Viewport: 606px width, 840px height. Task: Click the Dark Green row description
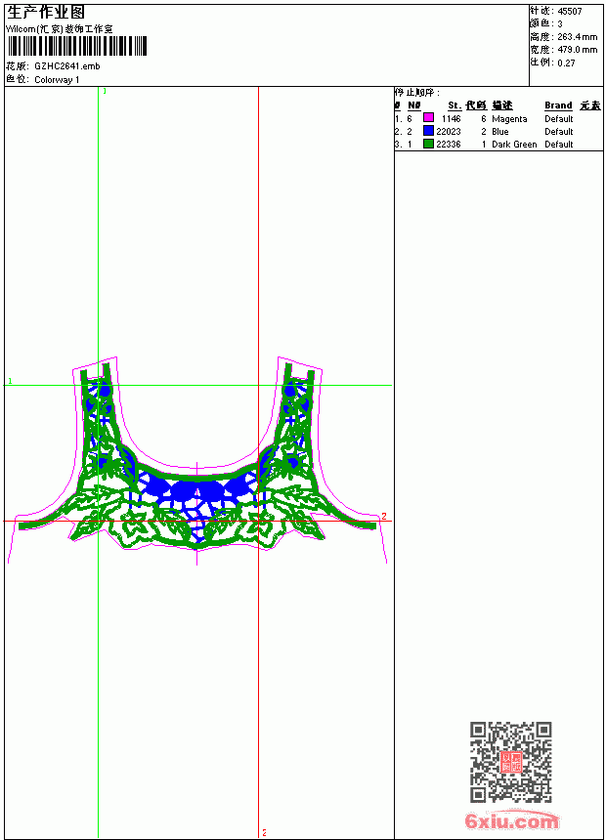pyautogui.click(x=514, y=145)
